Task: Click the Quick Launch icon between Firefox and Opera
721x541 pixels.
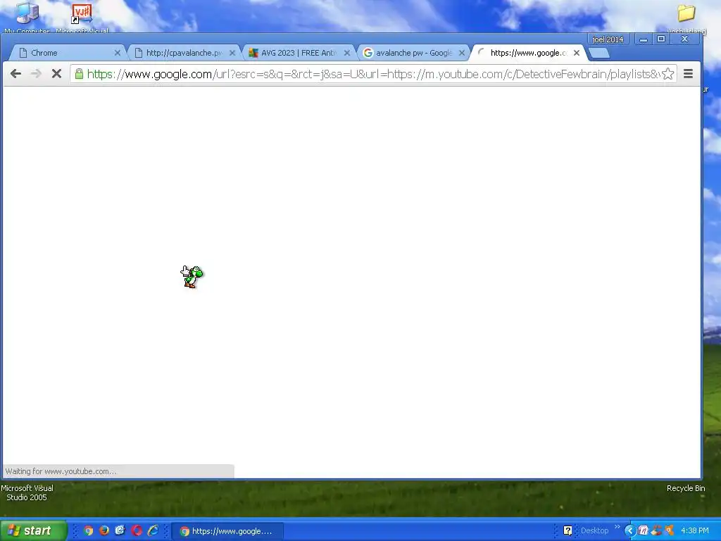Action: pos(120,530)
